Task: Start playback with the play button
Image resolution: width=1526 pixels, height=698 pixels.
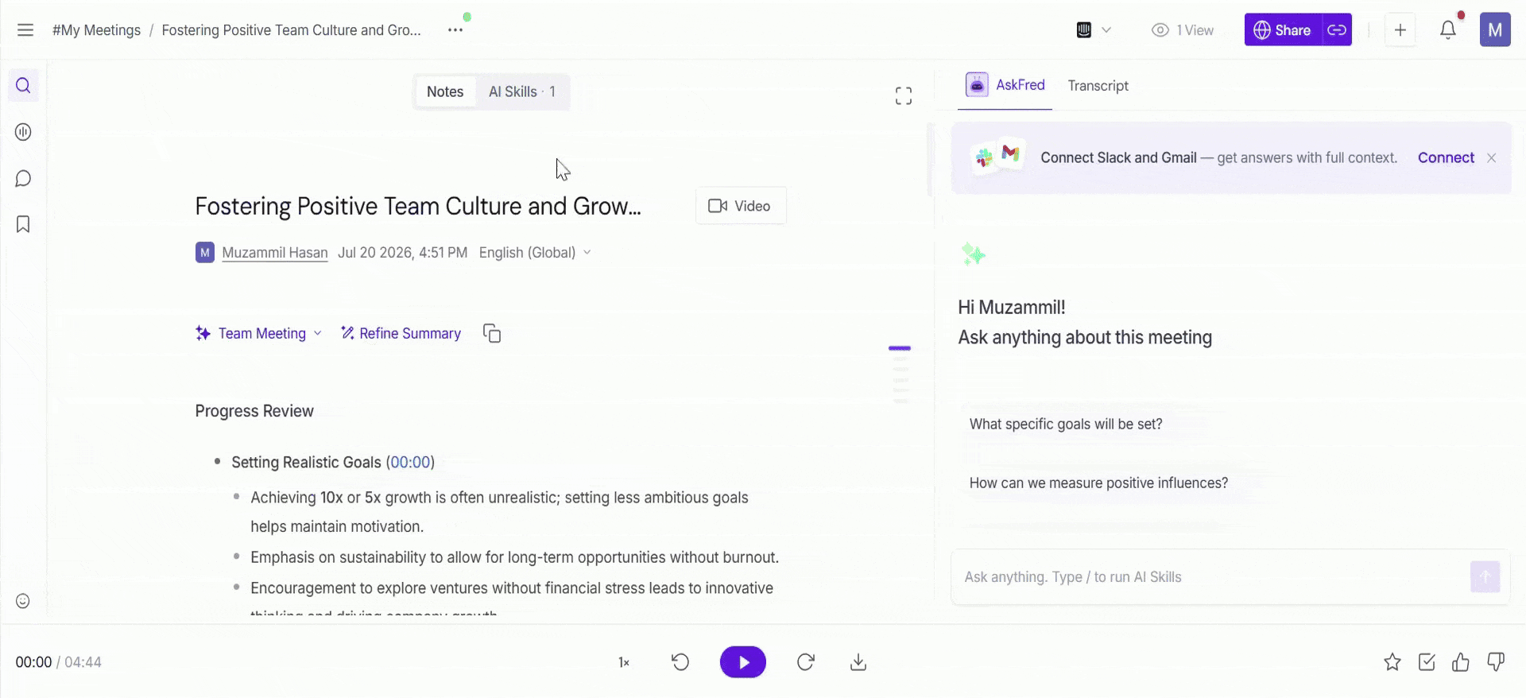Action: (x=743, y=662)
